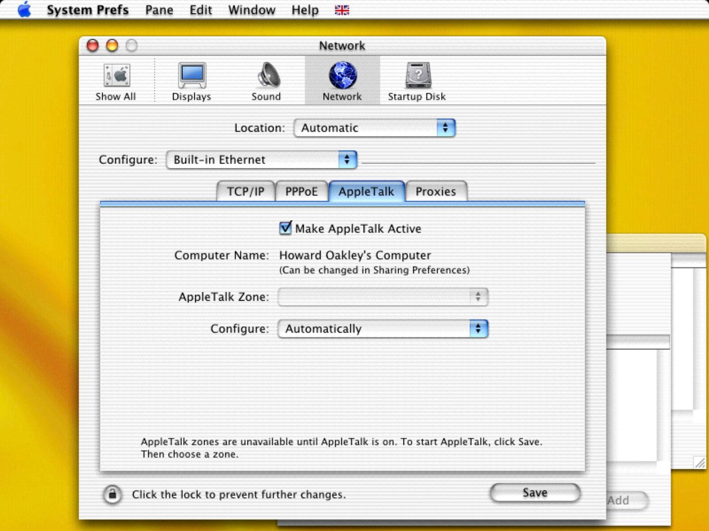Click the Network window title bar
Image resolution: width=709 pixels, height=531 pixels.
[x=342, y=46]
